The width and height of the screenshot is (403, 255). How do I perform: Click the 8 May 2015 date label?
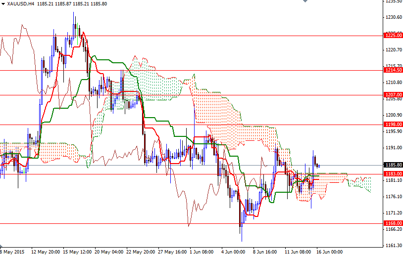click(x=12, y=251)
